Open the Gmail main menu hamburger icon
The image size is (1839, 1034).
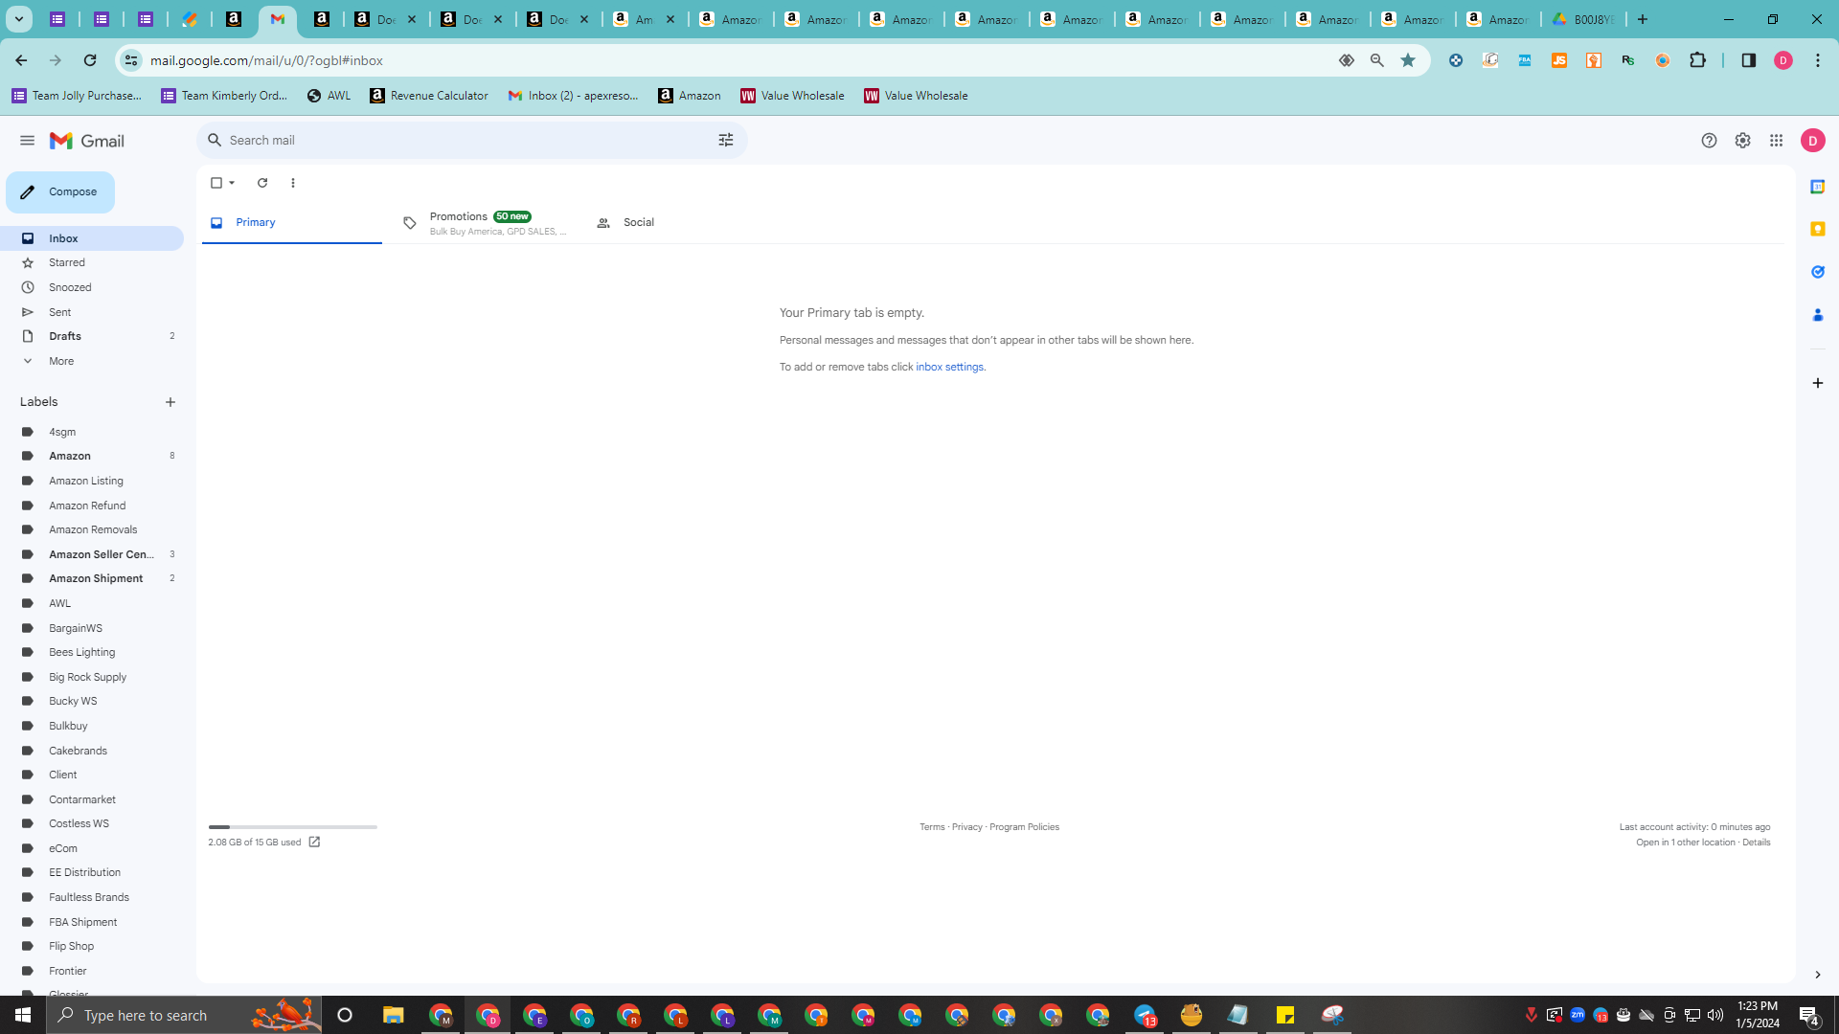[27, 141]
